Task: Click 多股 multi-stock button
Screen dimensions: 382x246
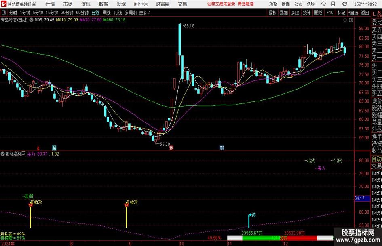Action: coord(295,13)
